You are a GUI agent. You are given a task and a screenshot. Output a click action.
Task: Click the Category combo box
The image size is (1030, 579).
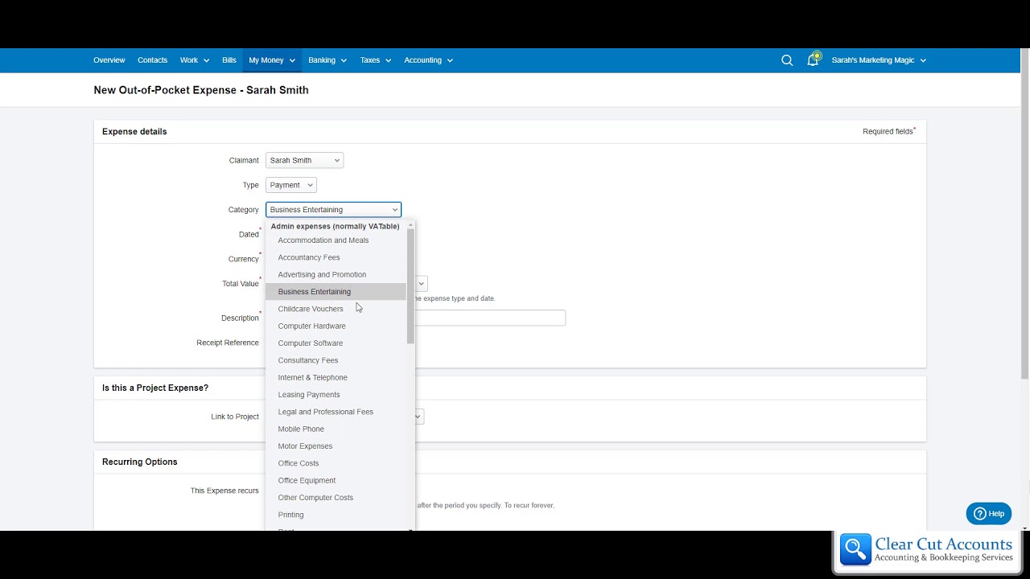click(333, 210)
